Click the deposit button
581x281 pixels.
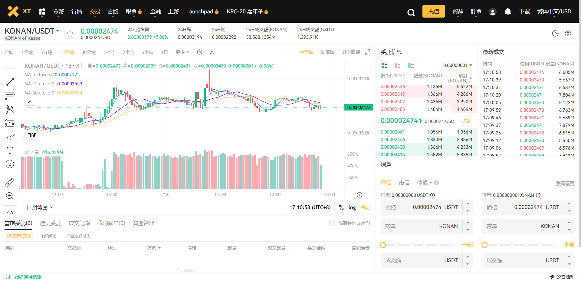[x=434, y=12]
